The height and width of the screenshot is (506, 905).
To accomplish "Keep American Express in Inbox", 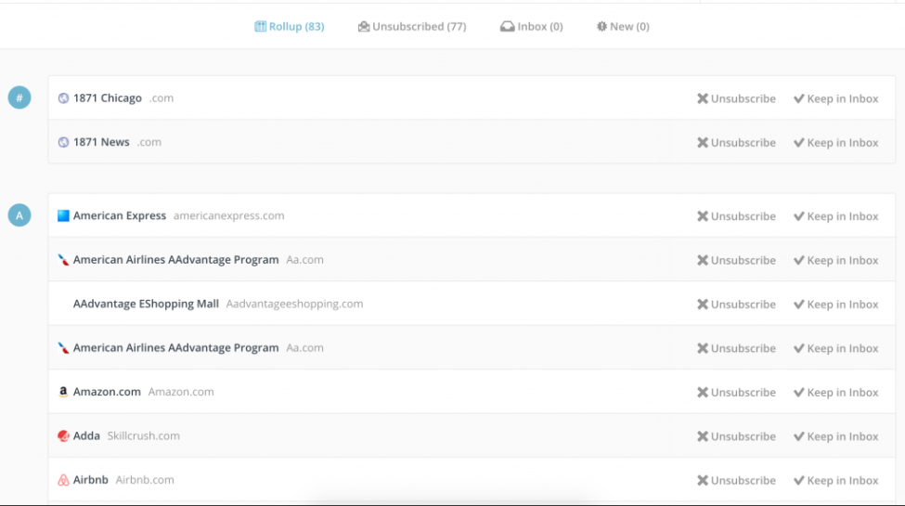I will [x=835, y=216].
